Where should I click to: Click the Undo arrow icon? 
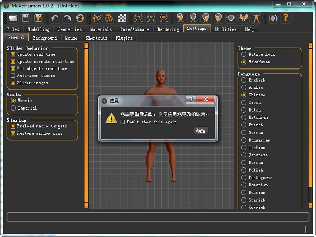coord(55,17)
